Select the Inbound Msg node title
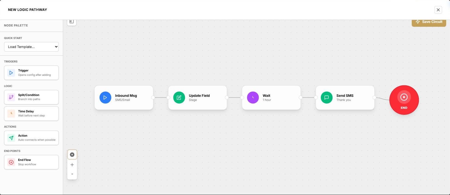The image size is (450, 195). [x=126, y=95]
